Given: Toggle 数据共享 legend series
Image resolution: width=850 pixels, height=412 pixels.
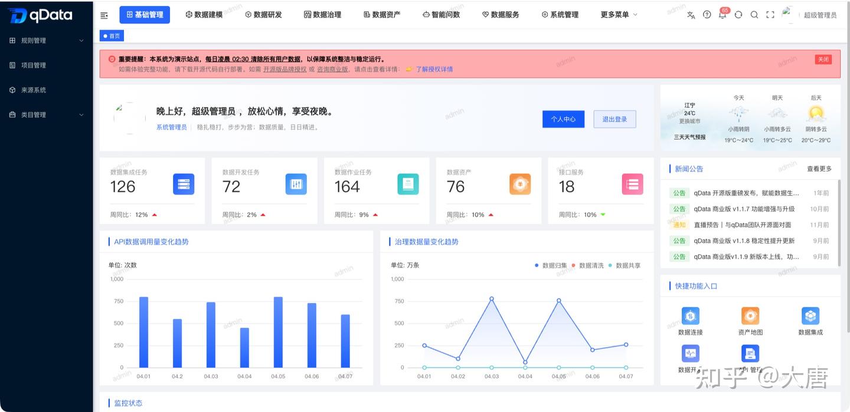Looking at the screenshot, I should (625, 266).
